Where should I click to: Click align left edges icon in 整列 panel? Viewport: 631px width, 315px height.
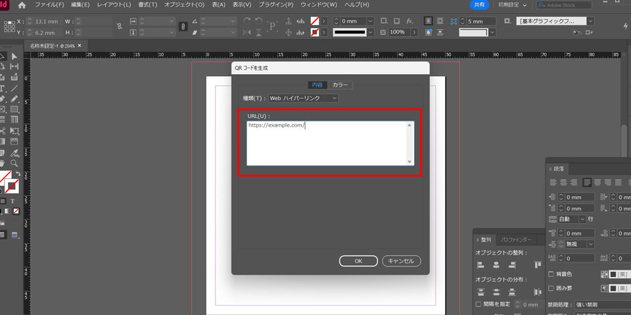tap(480, 265)
